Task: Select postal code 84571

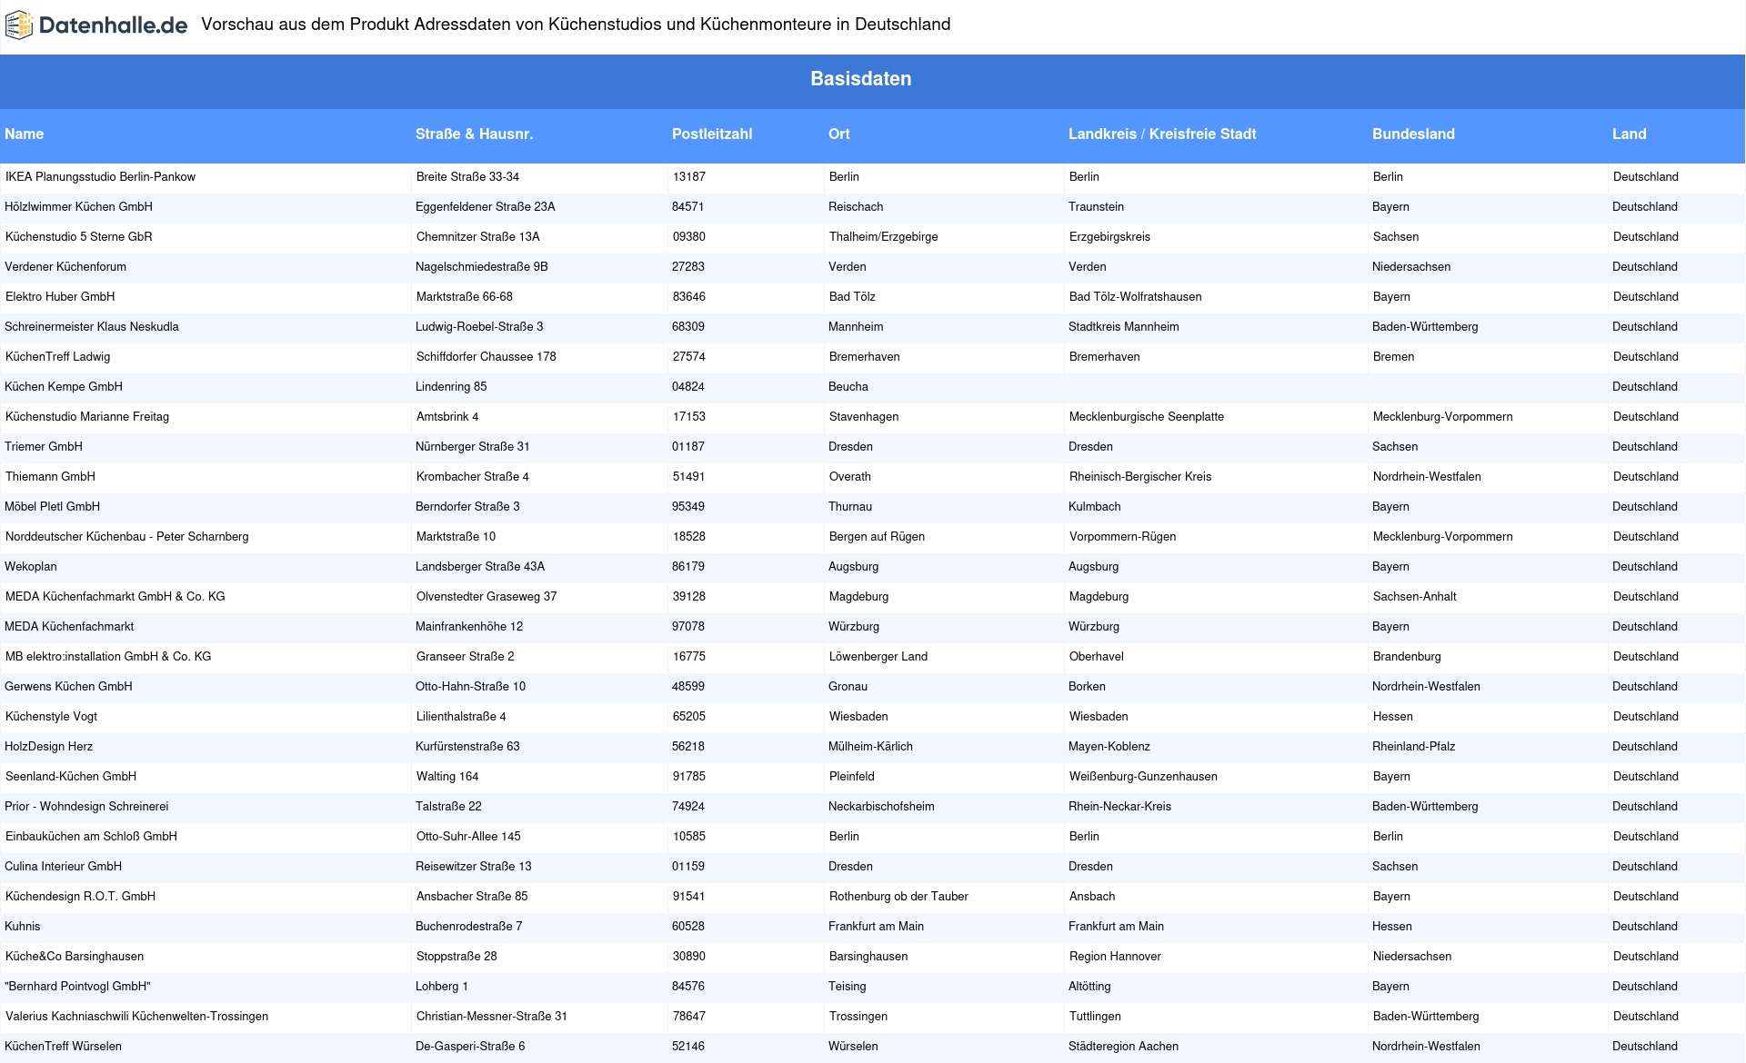Action: tap(688, 207)
